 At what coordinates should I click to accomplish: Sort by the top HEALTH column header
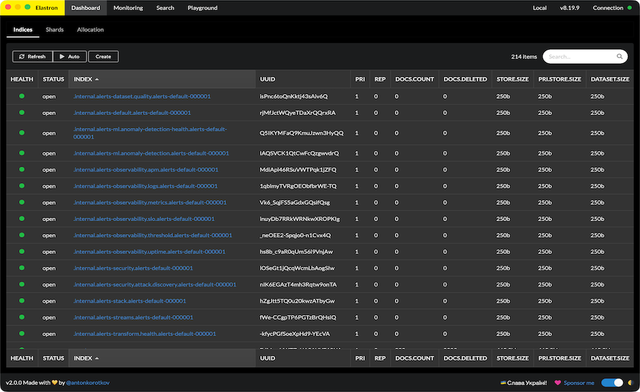point(22,79)
